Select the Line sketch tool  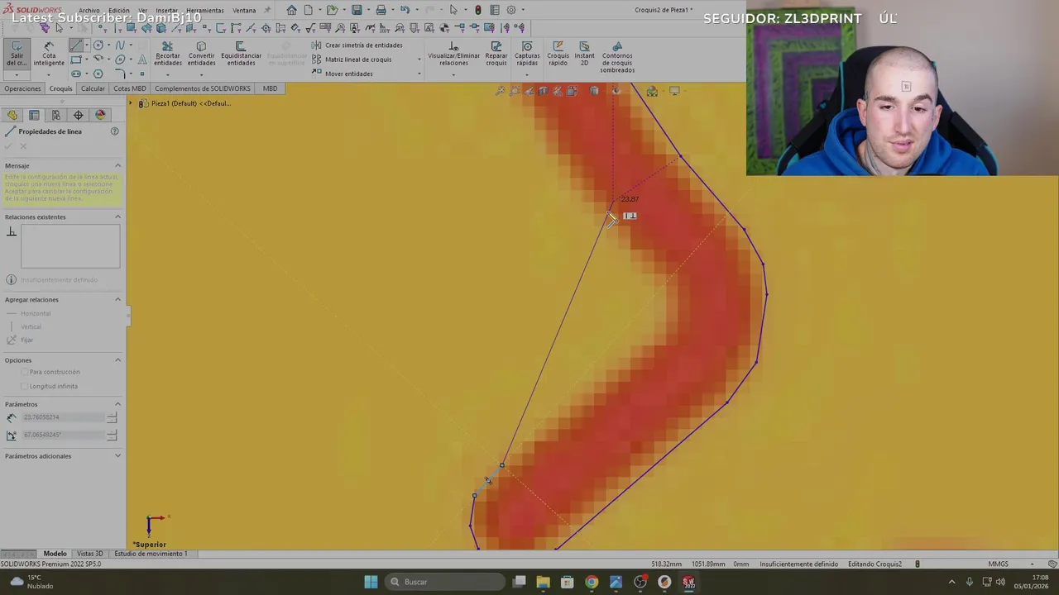76,45
